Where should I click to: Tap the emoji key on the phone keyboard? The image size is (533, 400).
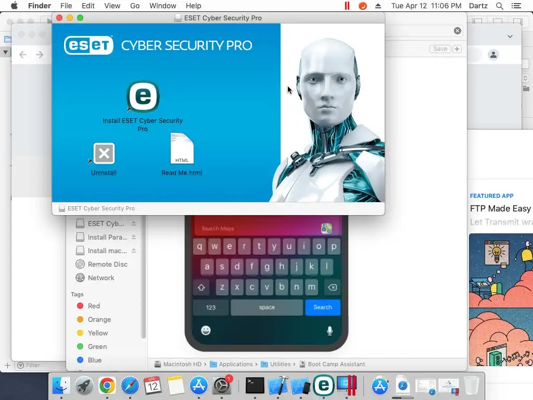click(206, 330)
